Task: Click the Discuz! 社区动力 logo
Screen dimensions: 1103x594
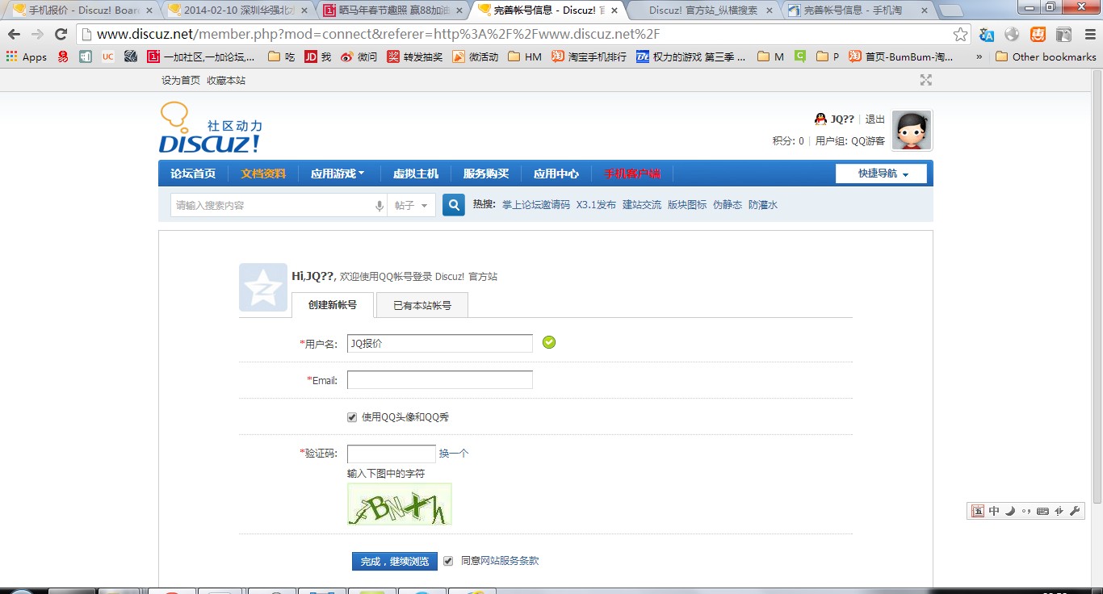Action: click(x=211, y=128)
